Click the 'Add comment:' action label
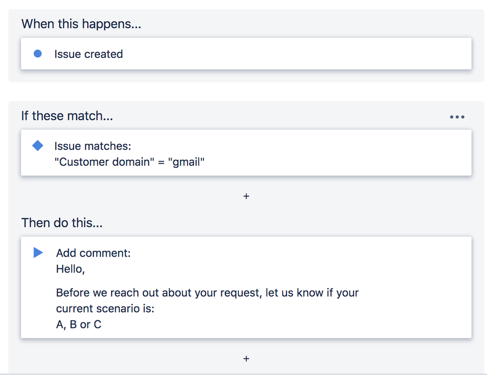 93,253
